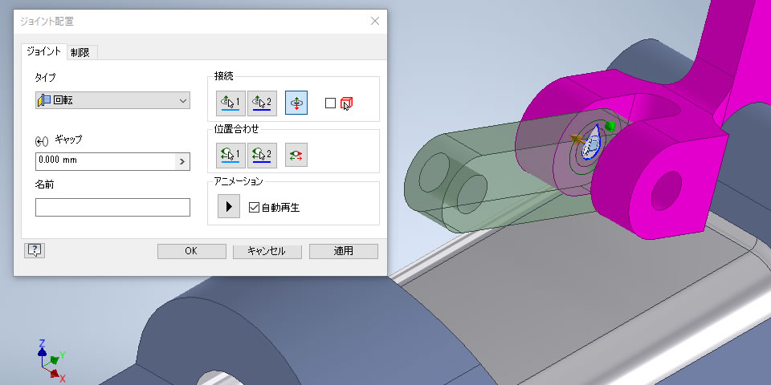This screenshot has width=771, height=385.
Task: Flip the connect component direction
Action: (296, 103)
